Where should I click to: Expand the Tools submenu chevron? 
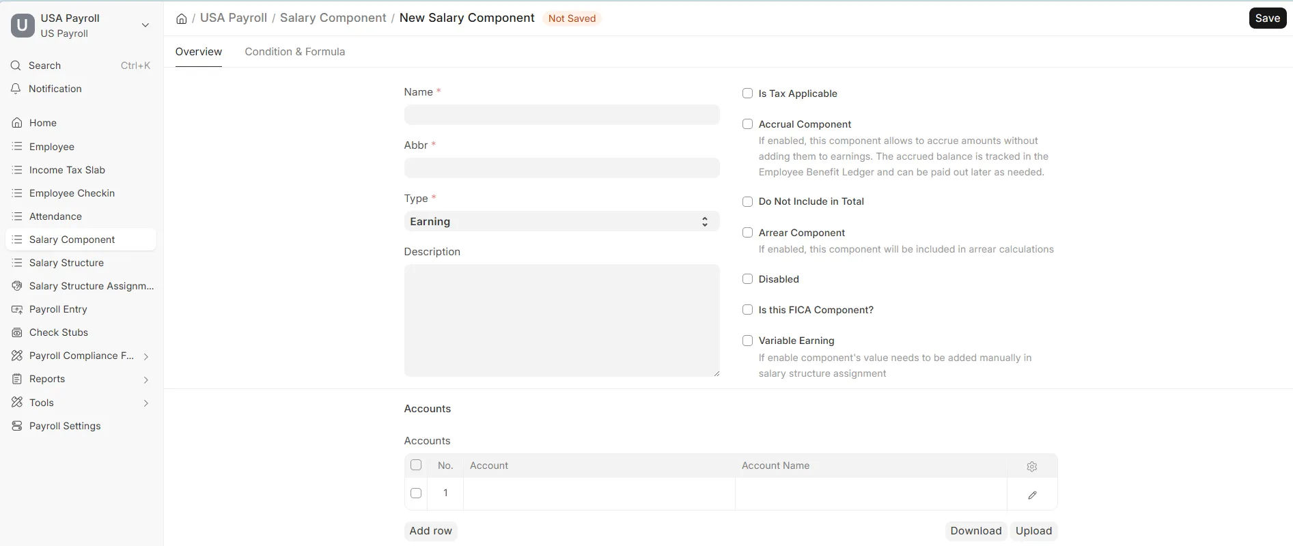point(146,403)
